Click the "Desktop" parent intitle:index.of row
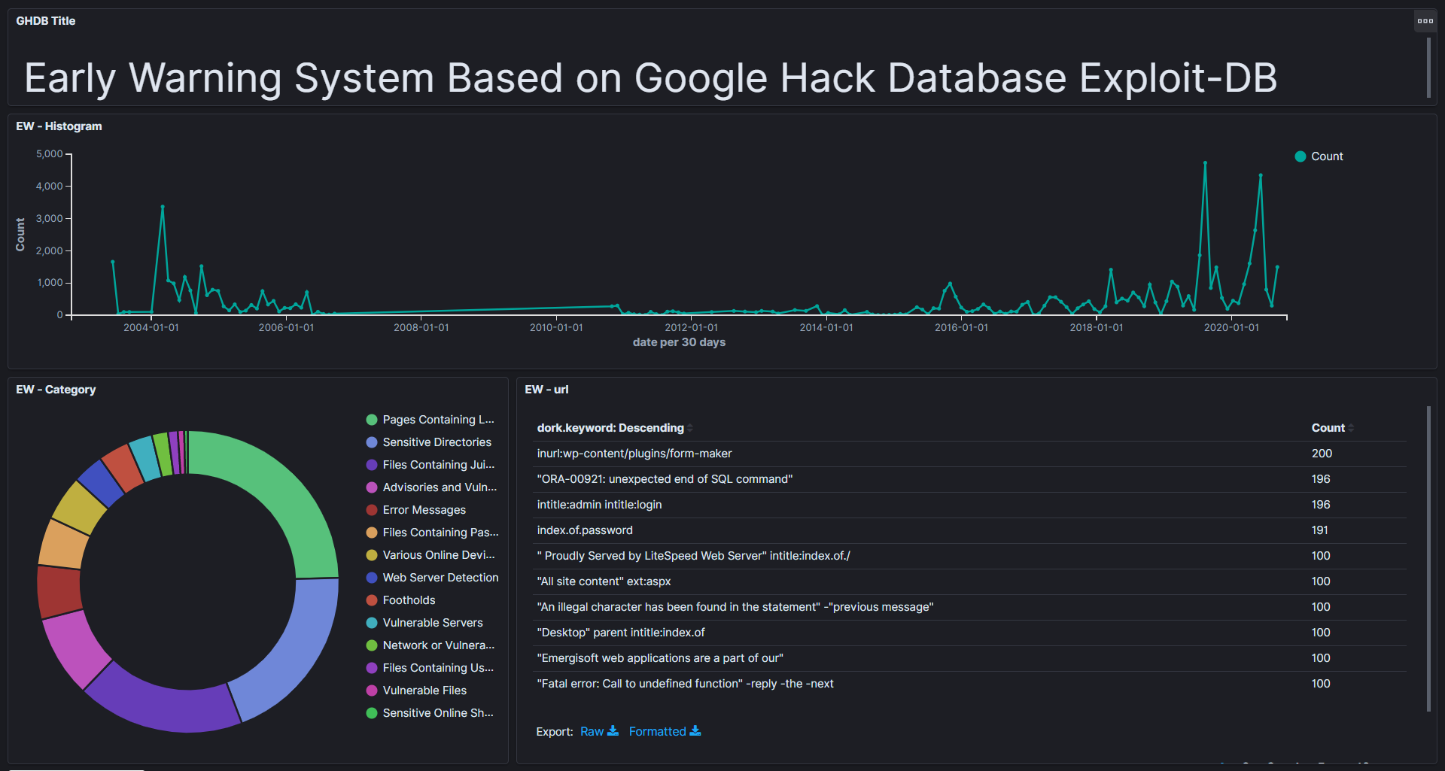This screenshot has width=1445, height=771. tap(969, 633)
